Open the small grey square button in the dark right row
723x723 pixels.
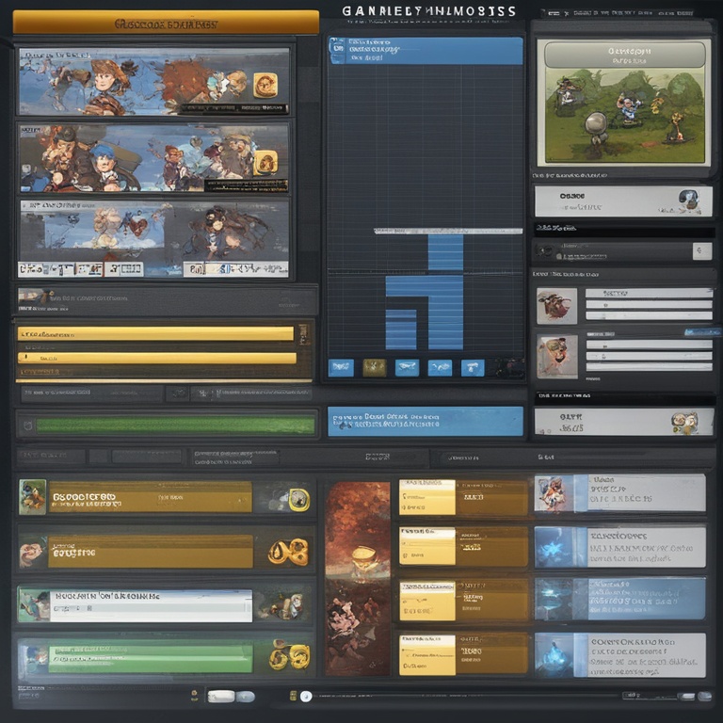pyautogui.click(x=701, y=251)
